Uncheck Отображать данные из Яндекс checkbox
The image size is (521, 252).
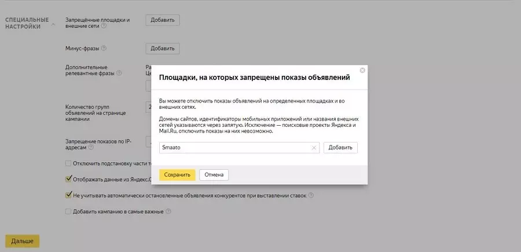click(68, 179)
